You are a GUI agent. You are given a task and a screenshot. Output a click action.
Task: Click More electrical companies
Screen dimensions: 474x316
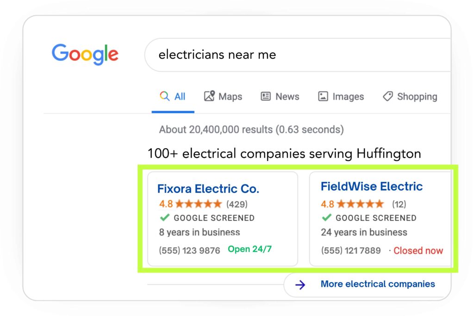point(377,284)
